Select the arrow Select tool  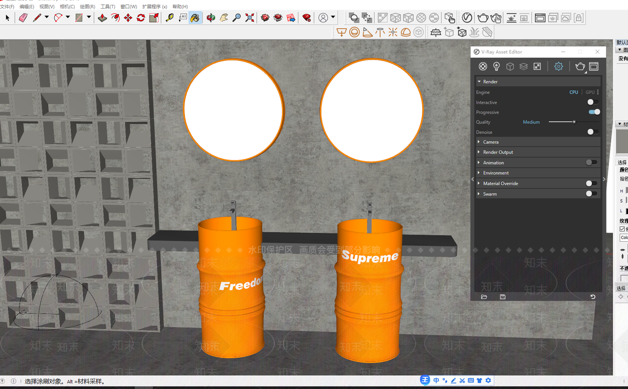tap(7, 18)
